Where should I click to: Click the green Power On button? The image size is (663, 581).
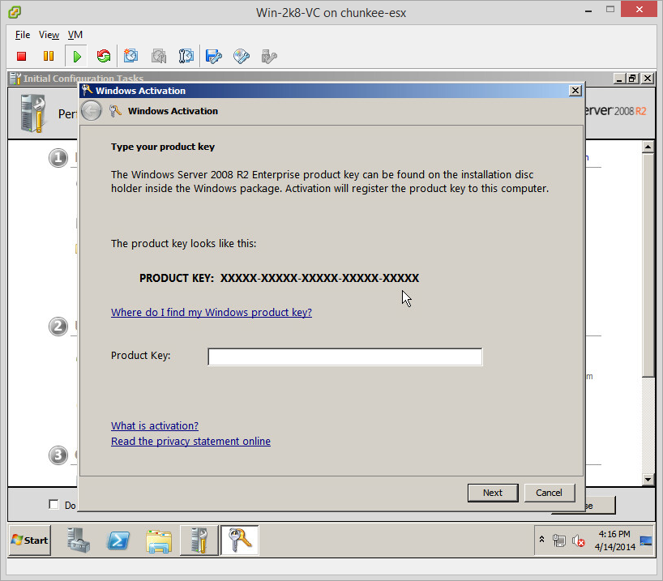tap(76, 56)
